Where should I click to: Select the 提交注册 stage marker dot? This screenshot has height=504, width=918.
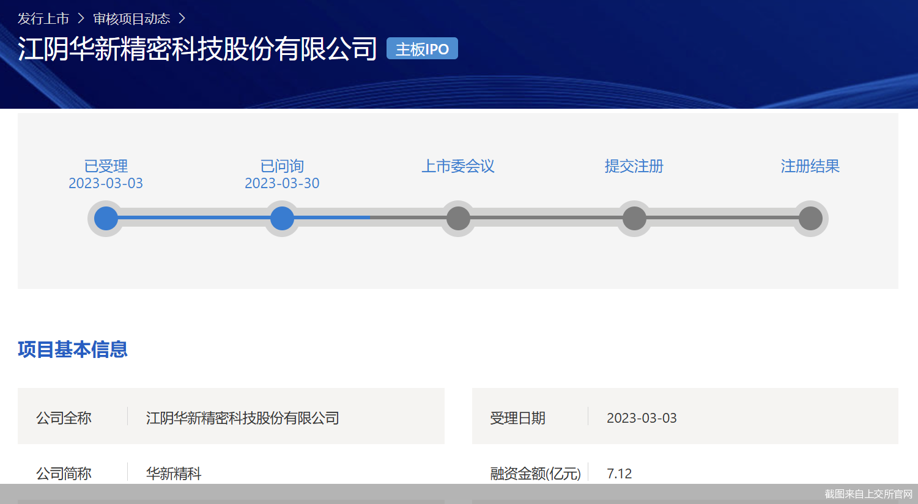point(634,218)
